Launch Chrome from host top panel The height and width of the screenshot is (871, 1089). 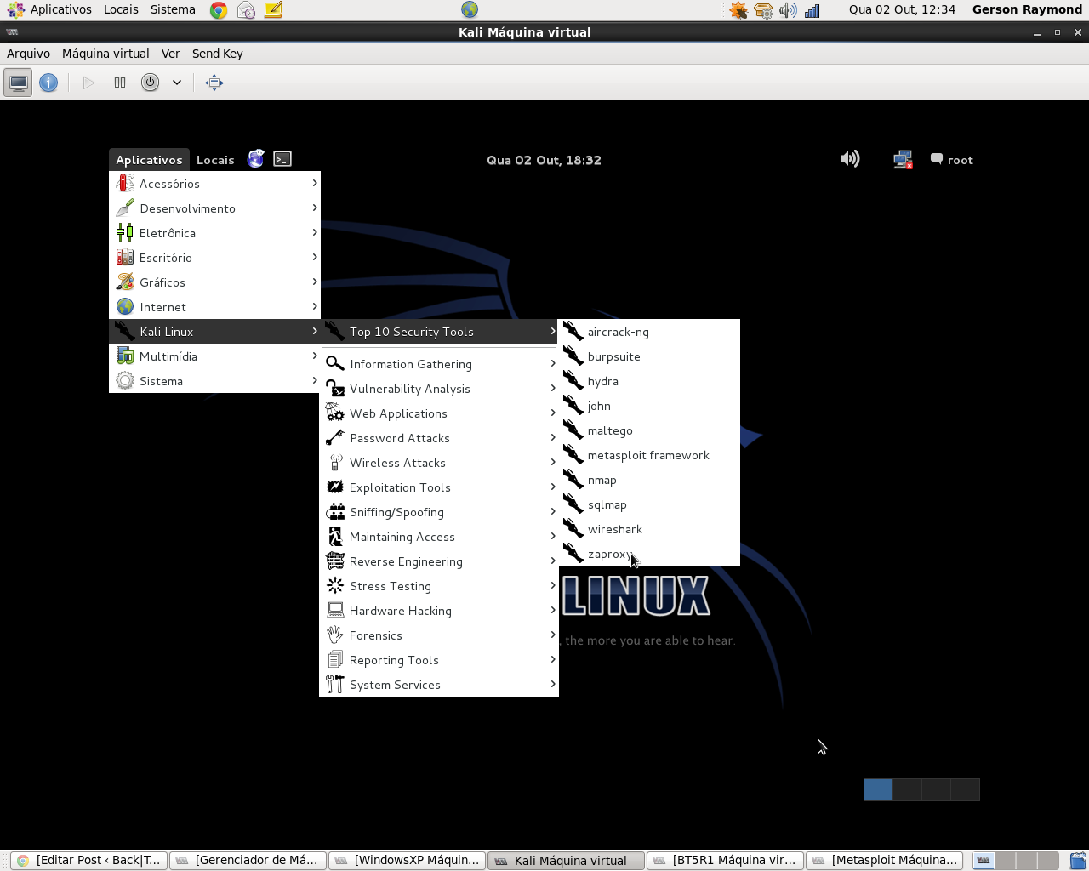click(x=219, y=10)
